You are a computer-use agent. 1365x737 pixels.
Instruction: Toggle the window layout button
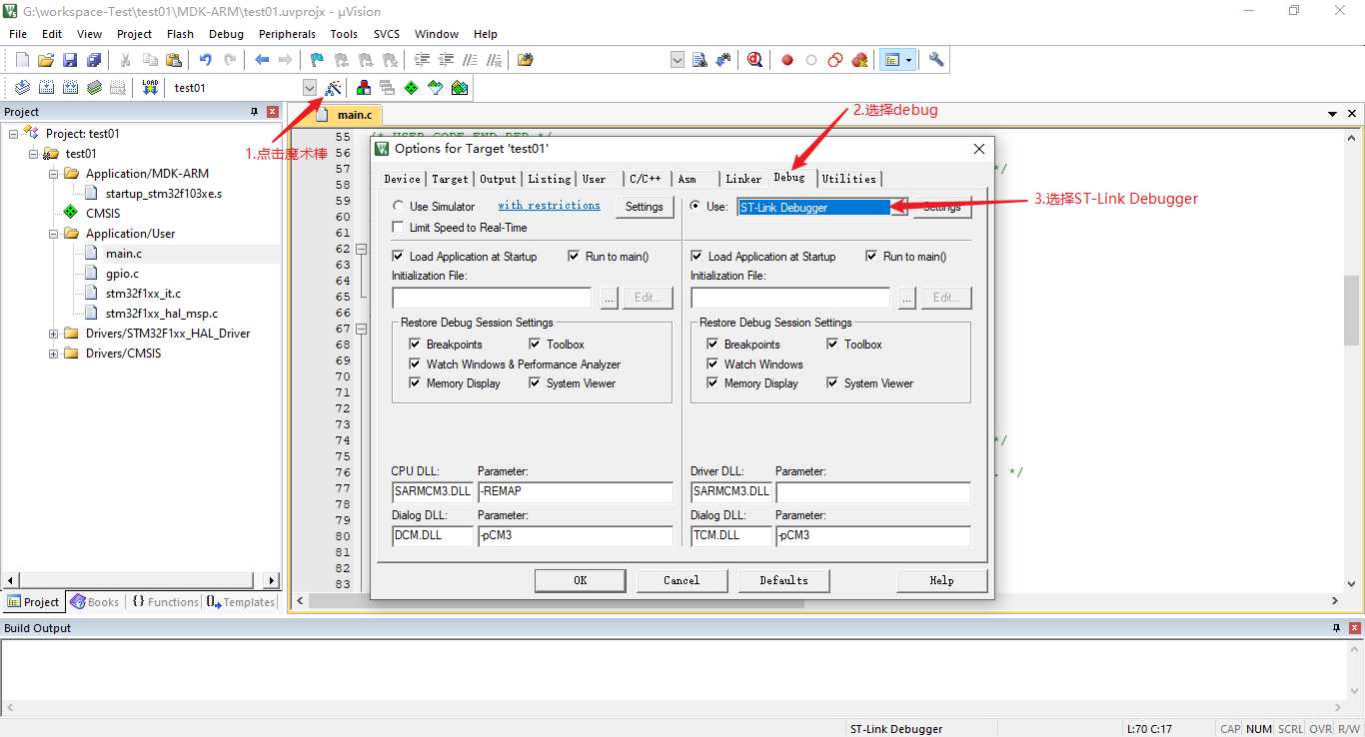(892, 60)
